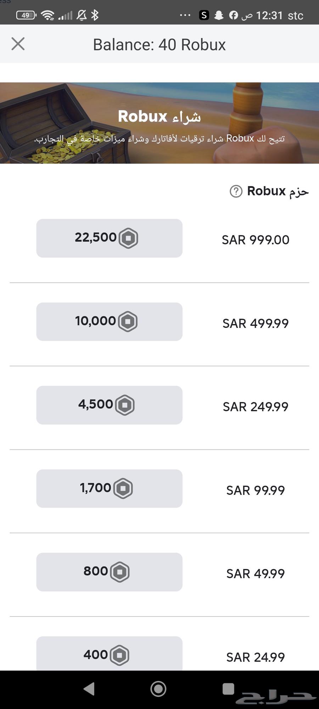
Task: Tap the SAR 99.99 price text
Action: pos(256,490)
